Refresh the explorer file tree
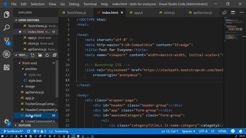The width and height of the screenshot is (246, 138). click(x=47, y=55)
